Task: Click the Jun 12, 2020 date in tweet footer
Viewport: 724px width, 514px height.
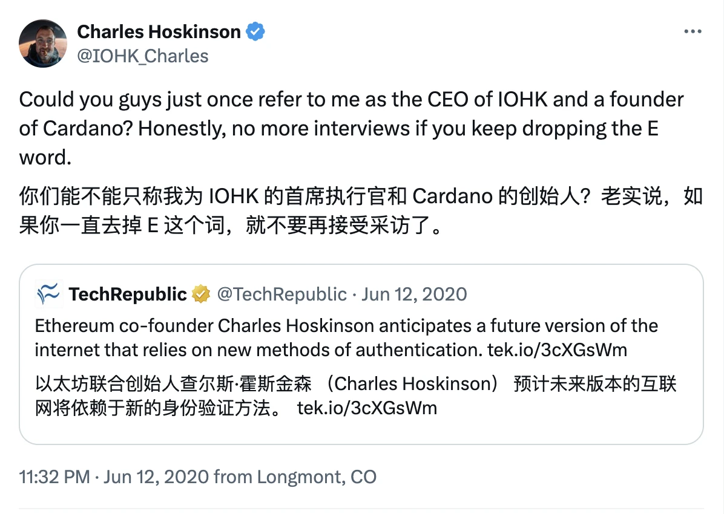Action: (x=157, y=477)
